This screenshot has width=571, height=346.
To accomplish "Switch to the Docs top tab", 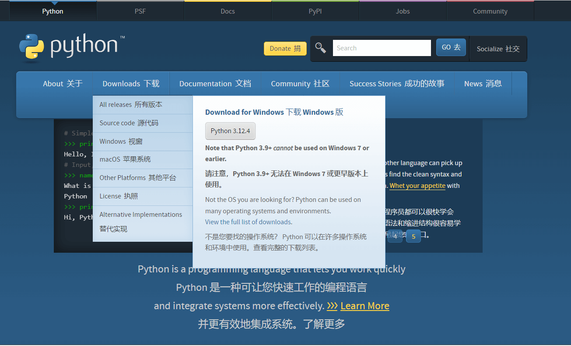I will click(228, 11).
